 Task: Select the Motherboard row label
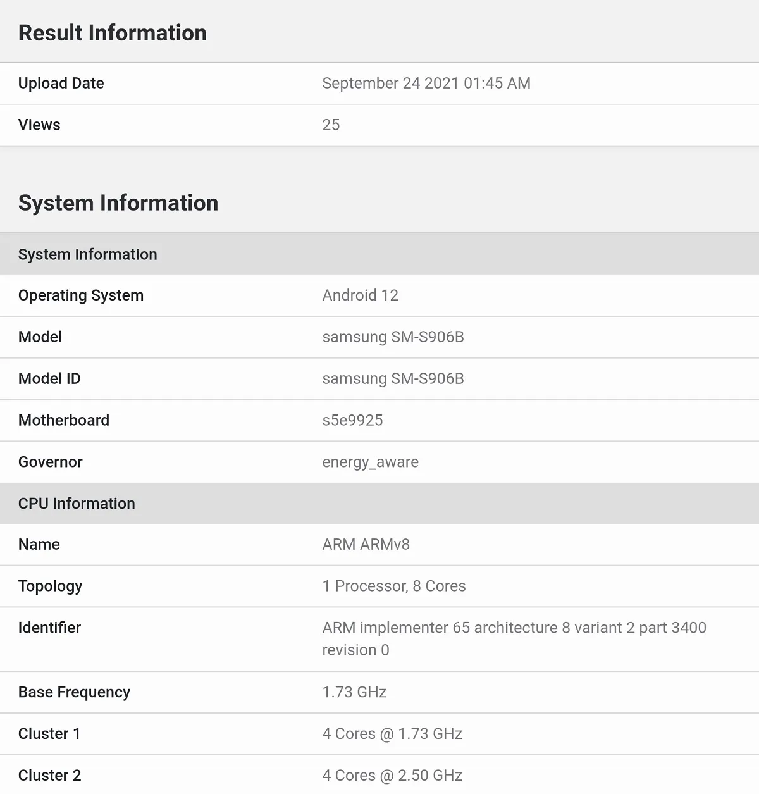(x=64, y=420)
